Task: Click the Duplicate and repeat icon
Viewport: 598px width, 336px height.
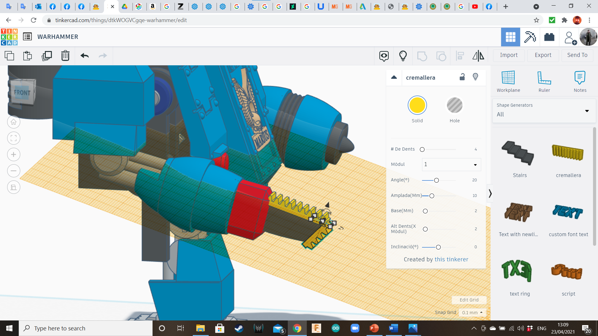Action: tap(47, 56)
